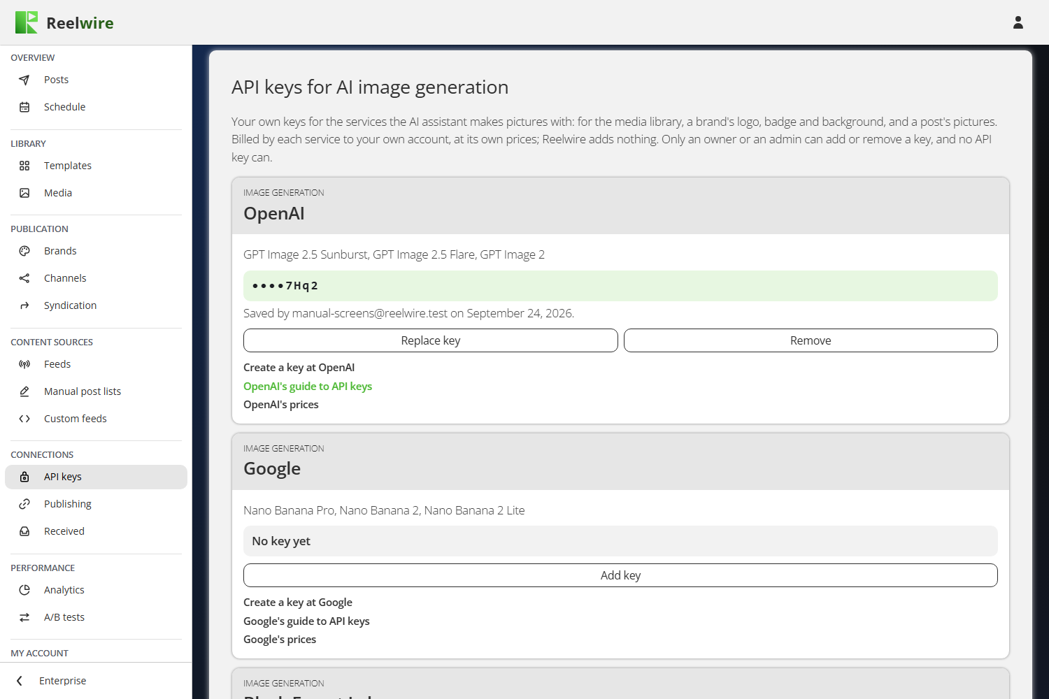
Task: Open the user account icon
Action: tap(1018, 22)
